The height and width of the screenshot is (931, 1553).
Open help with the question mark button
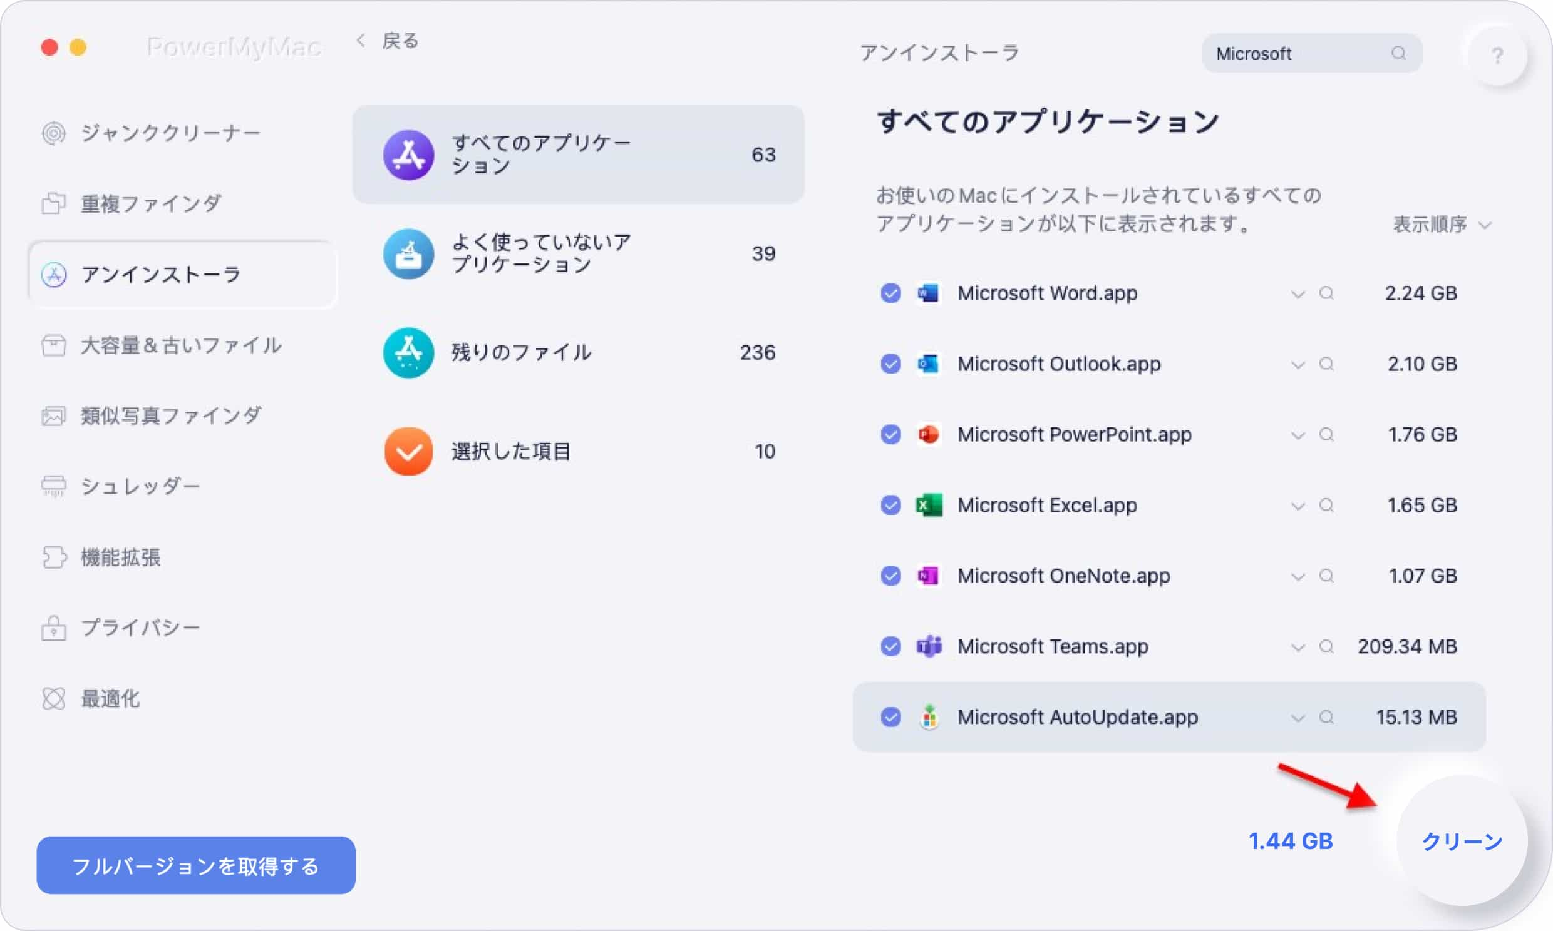click(x=1497, y=56)
